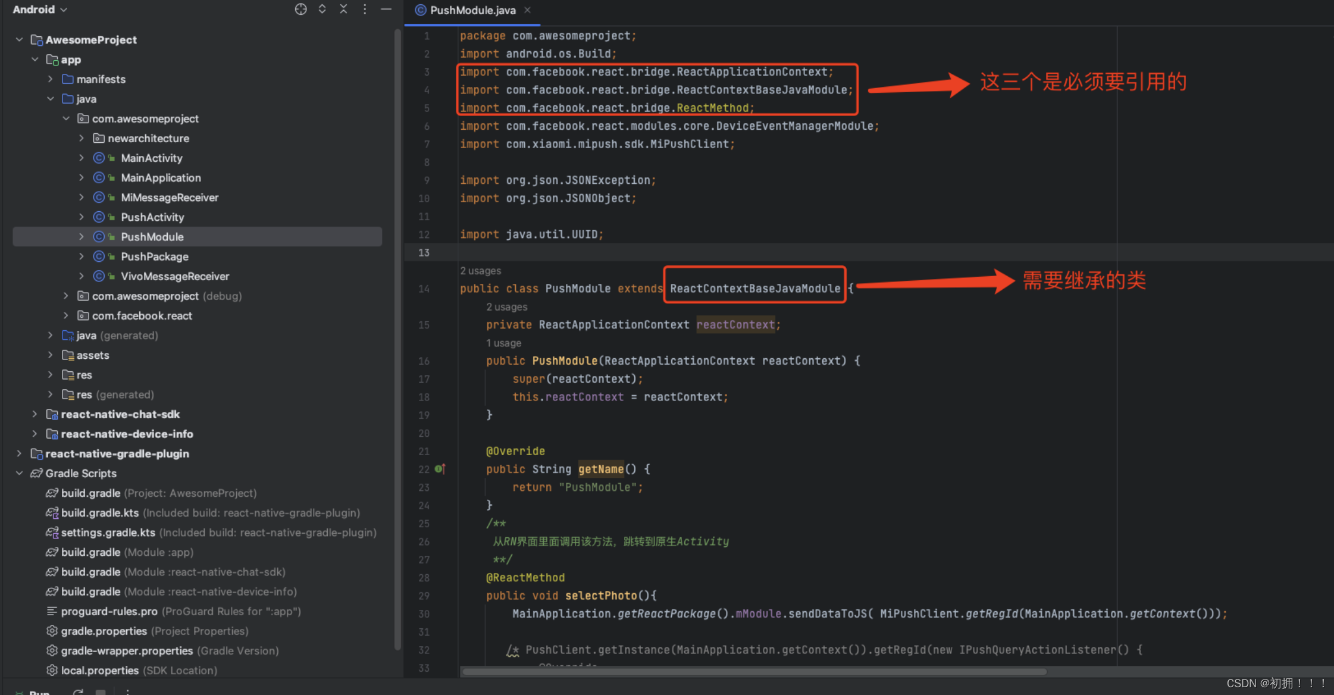1334x695 pixels.
Task: Open the Project panel options menu
Action: click(x=365, y=9)
